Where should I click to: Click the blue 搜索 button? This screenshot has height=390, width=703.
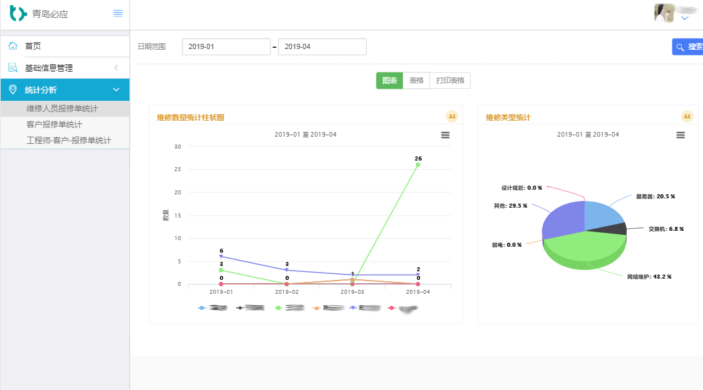[x=688, y=47]
